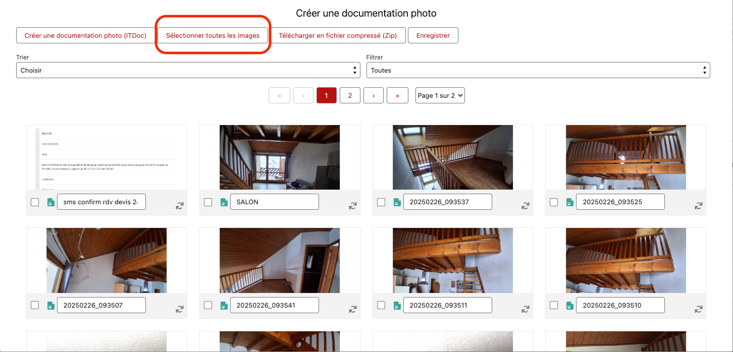Click the green file icon next to 20250226_093541

click(224, 305)
